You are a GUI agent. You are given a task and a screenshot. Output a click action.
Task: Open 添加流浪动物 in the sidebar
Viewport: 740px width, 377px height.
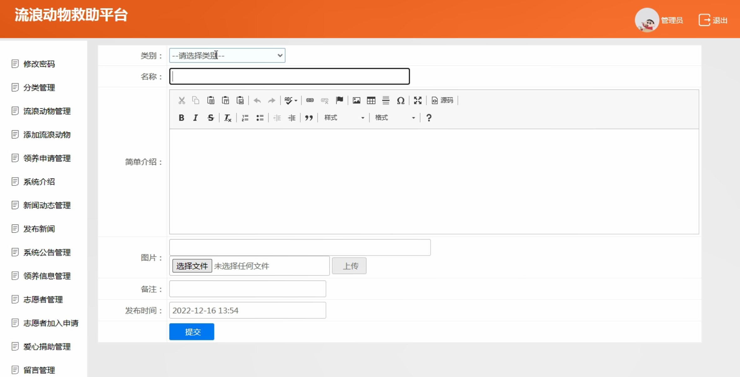(47, 135)
